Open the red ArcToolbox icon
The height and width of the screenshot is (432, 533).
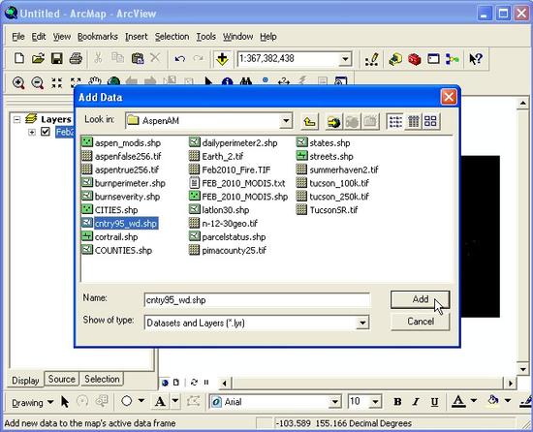click(x=415, y=59)
